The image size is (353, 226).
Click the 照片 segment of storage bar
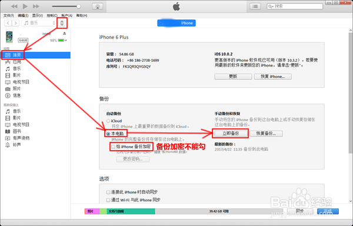(92, 211)
